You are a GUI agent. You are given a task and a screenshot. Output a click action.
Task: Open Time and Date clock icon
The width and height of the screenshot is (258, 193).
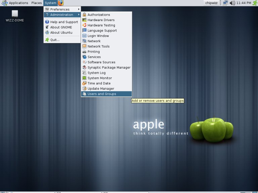[x=84, y=83]
